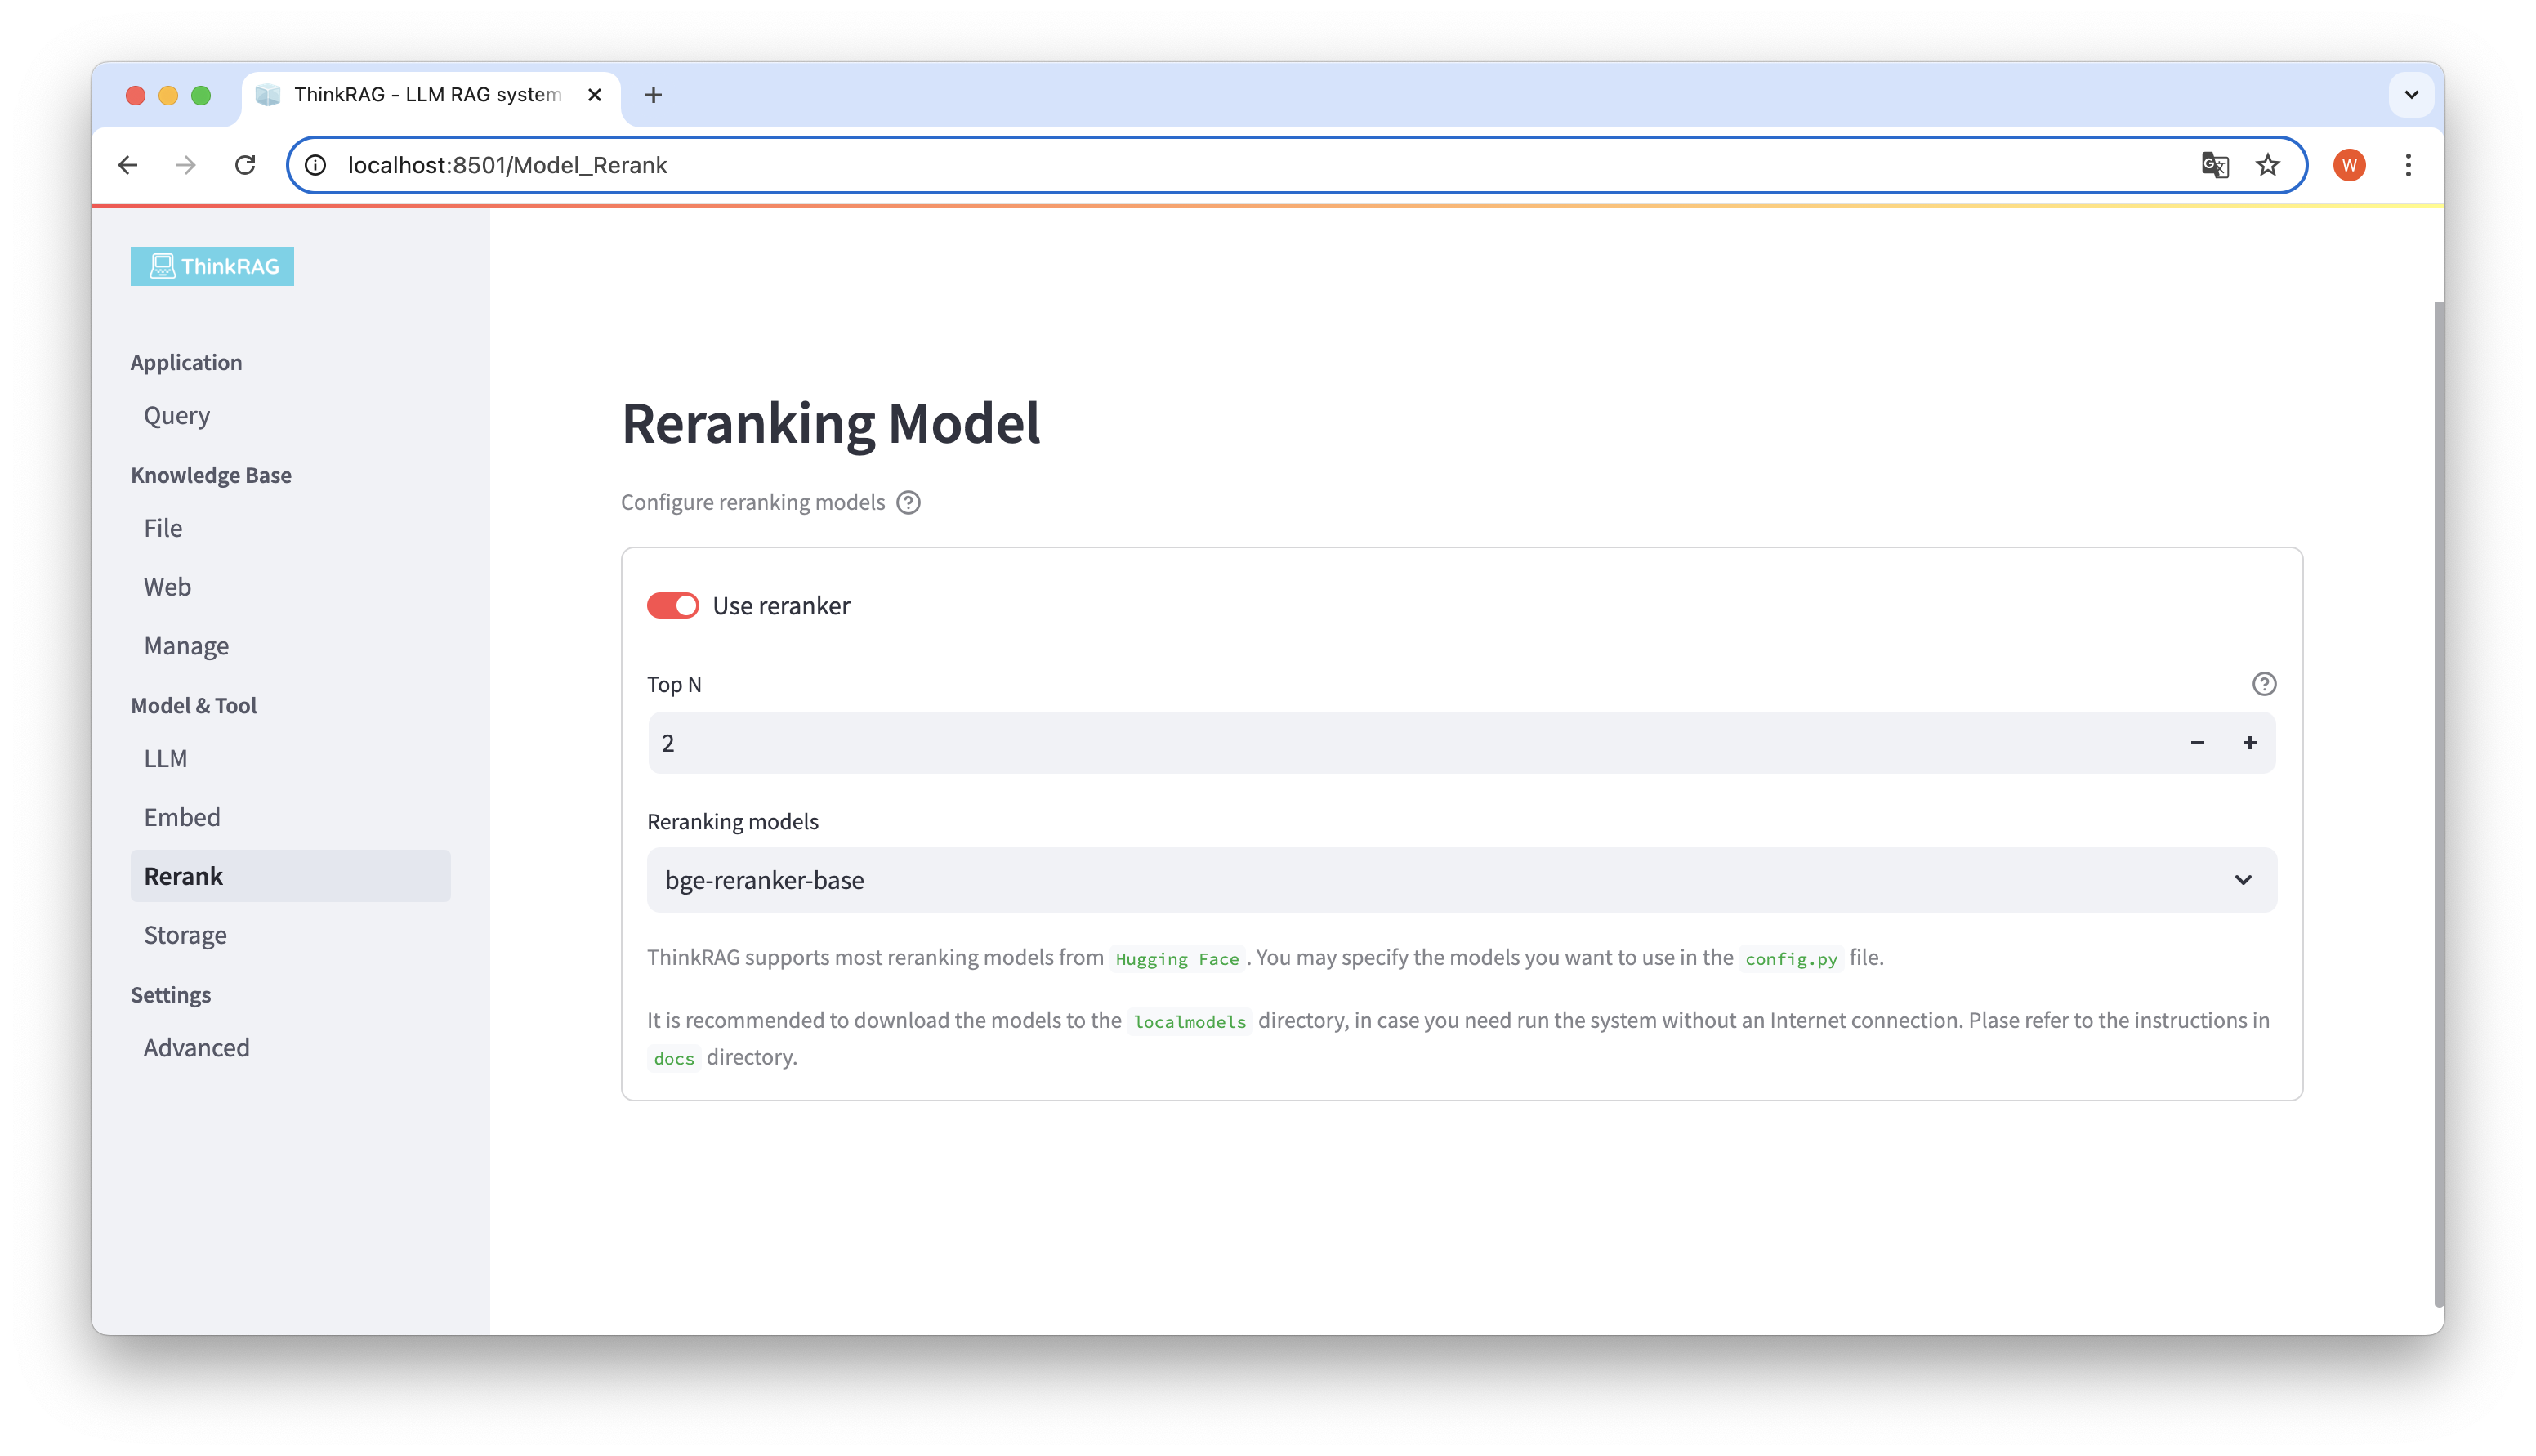Open the LLM settings page
The height and width of the screenshot is (1456, 2536).
(x=166, y=758)
